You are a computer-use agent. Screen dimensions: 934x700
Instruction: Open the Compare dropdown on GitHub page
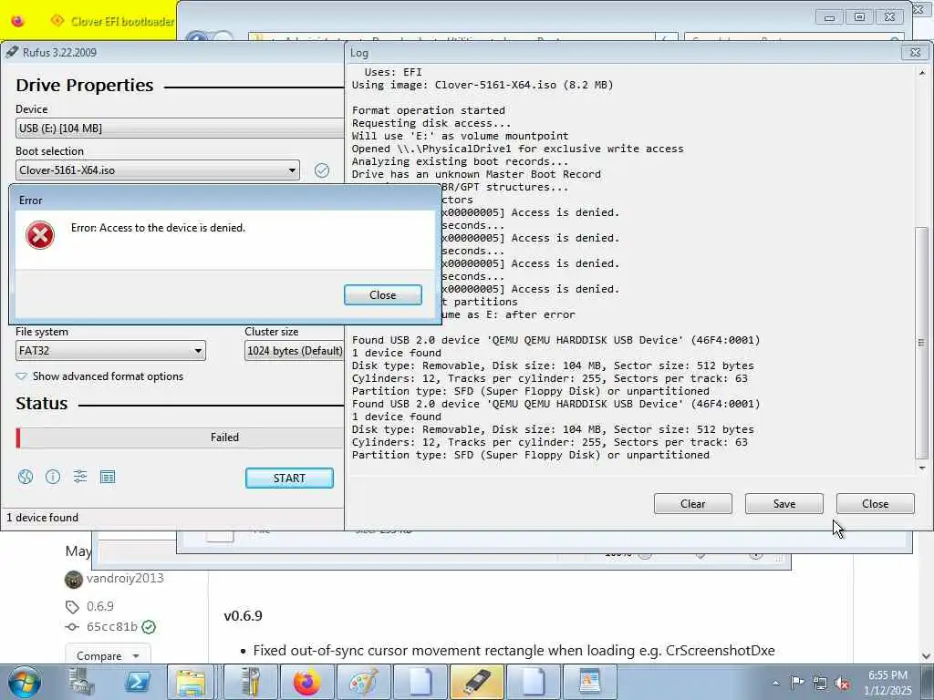click(108, 655)
